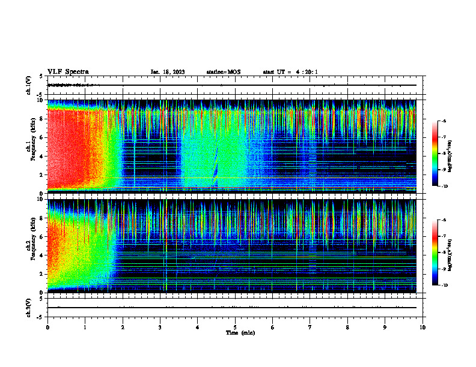Click the "station=MOS" header label

pyautogui.click(x=224, y=72)
